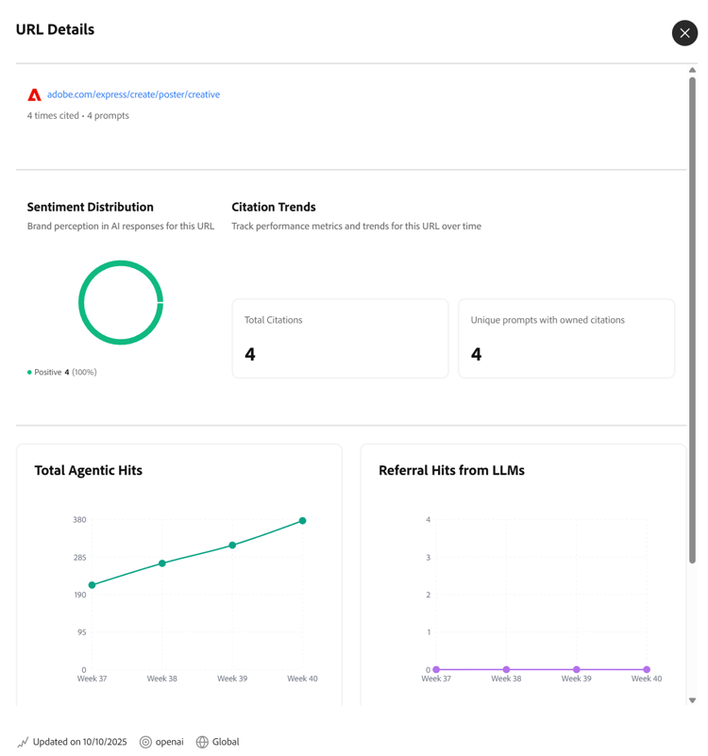
Task: Click the Week 40 point on Referral Hits
Action: click(x=647, y=669)
